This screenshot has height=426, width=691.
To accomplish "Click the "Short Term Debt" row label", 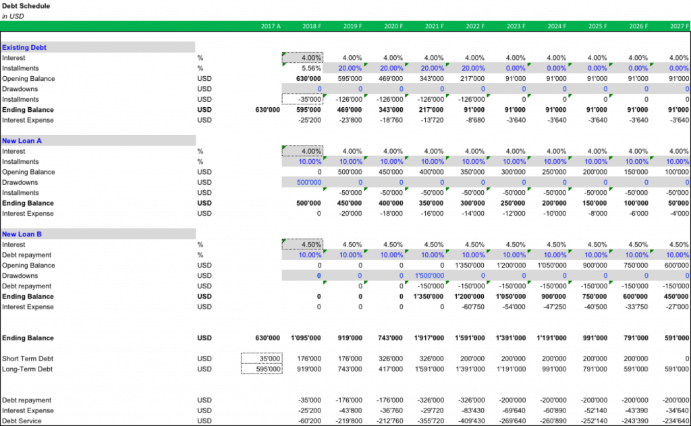I will (27, 359).
